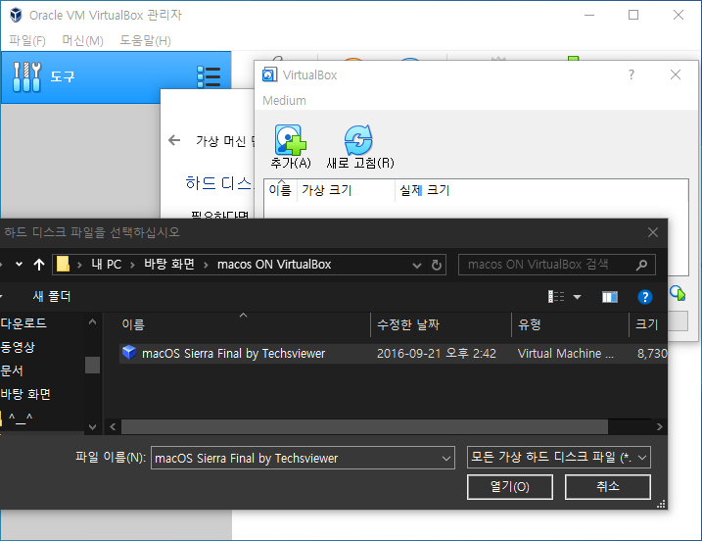This screenshot has height=541, width=702.
Task: Click the folder icon in the address bar
Action: 63,264
